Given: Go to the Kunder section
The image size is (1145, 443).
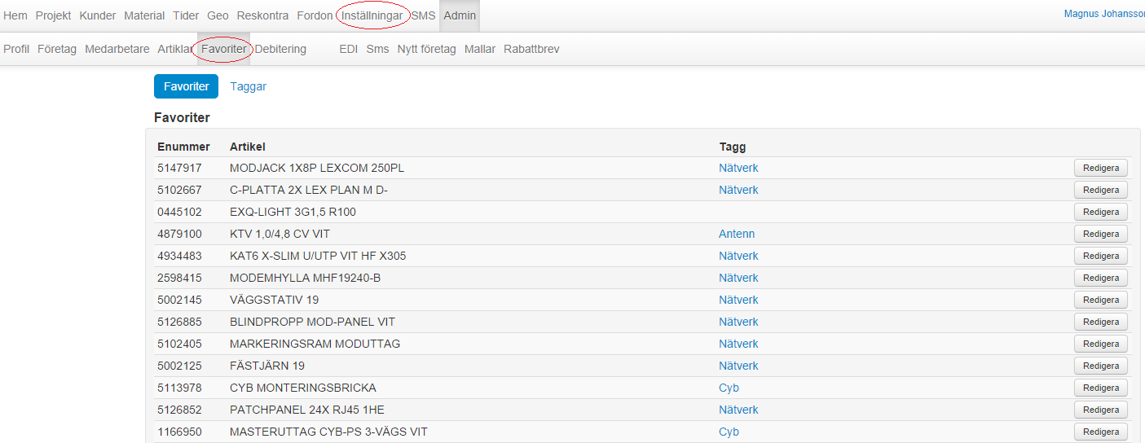Looking at the screenshot, I should coord(98,15).
